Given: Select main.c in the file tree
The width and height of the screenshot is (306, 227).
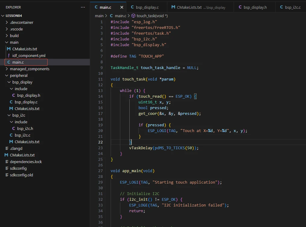Looking at the screenshot, I should (x=18, y=62).
